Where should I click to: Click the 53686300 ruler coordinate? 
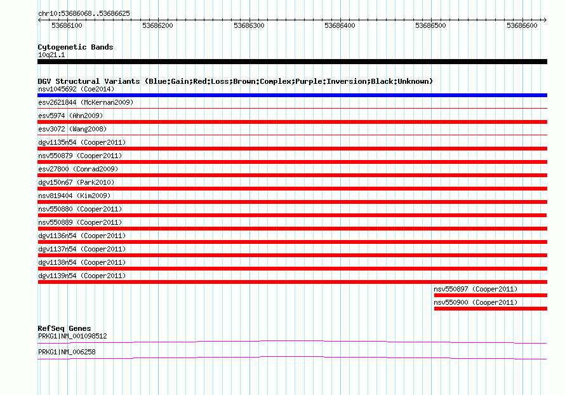(x=249, y=25)
